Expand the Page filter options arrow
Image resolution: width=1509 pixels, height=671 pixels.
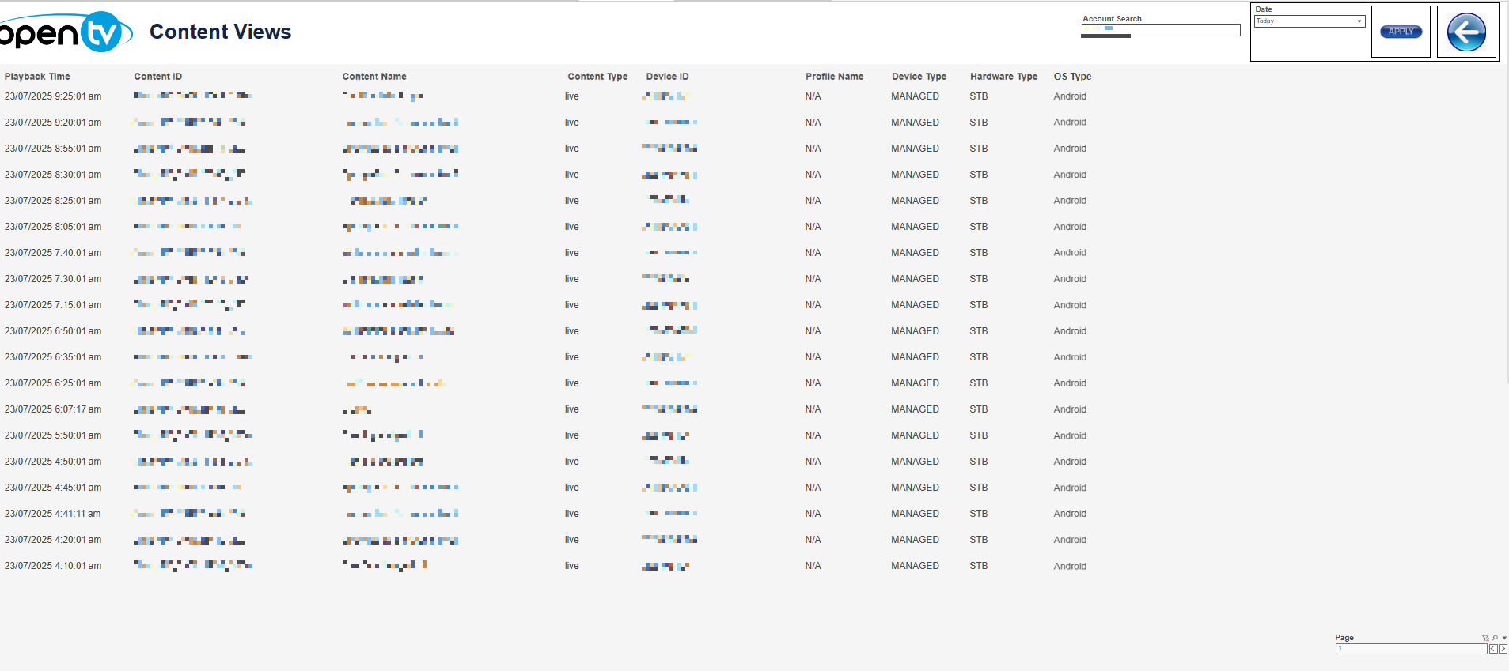click(x=1504, y=638)
